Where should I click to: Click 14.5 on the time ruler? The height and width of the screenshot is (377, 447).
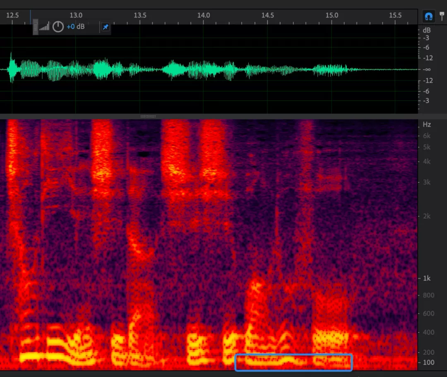(268, 15)
